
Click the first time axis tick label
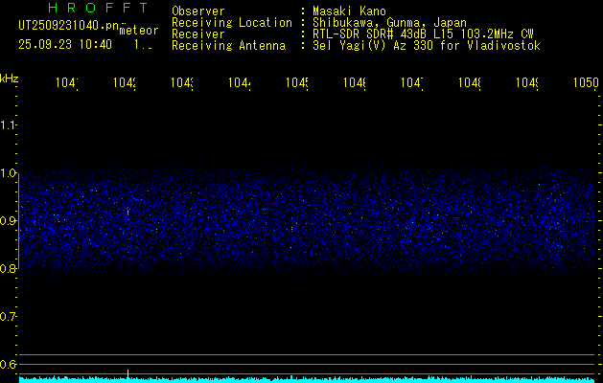pos(66,83)
